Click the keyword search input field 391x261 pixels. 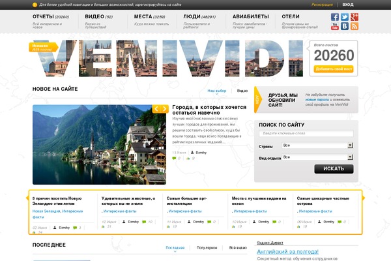coord(306,133)
